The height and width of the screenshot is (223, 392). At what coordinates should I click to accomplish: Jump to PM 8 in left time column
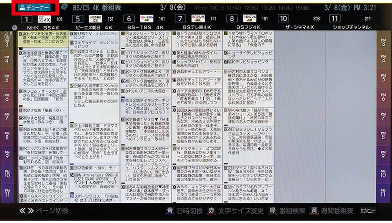(7, 136)
